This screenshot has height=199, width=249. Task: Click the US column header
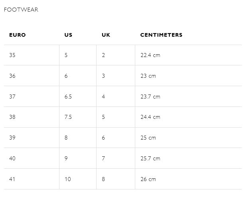tap(68, 35)
